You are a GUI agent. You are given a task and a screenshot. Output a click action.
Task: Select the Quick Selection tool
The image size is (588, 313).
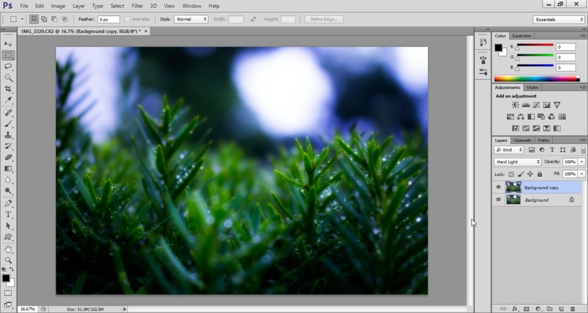8,77
